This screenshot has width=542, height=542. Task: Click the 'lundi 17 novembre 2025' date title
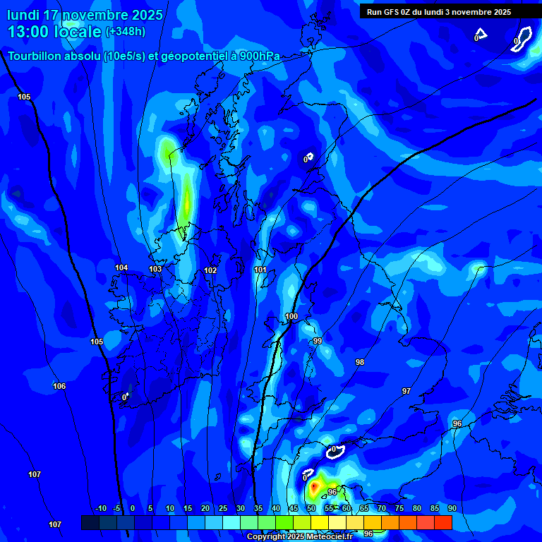85,15
